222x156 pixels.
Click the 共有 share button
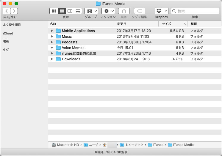click(x=124, y=11)
